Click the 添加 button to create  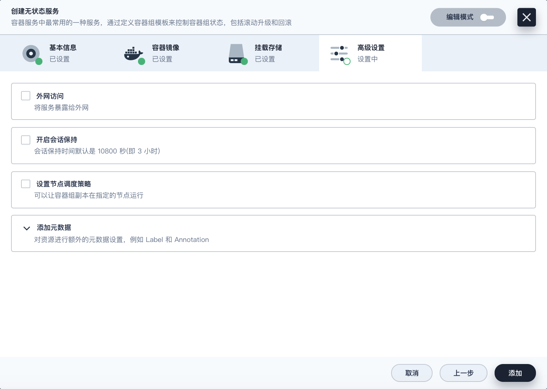click(x=515, y=373)
